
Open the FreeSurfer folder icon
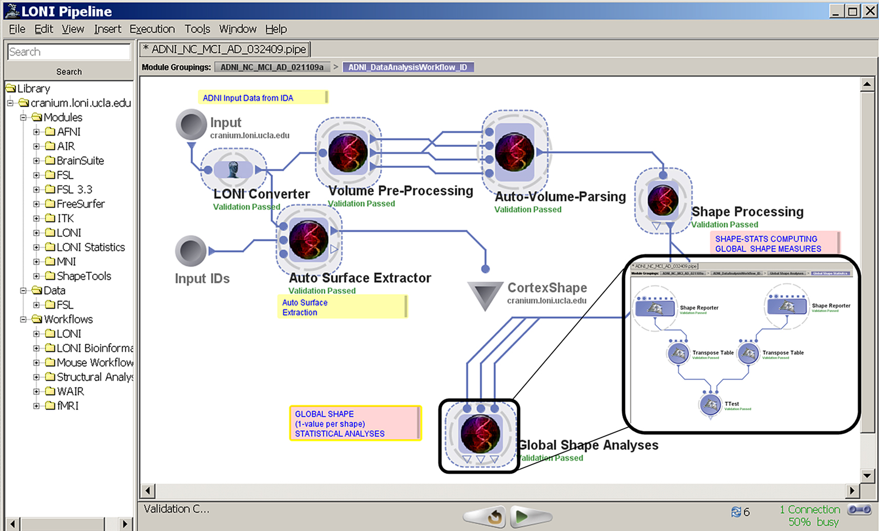point(50,203)
